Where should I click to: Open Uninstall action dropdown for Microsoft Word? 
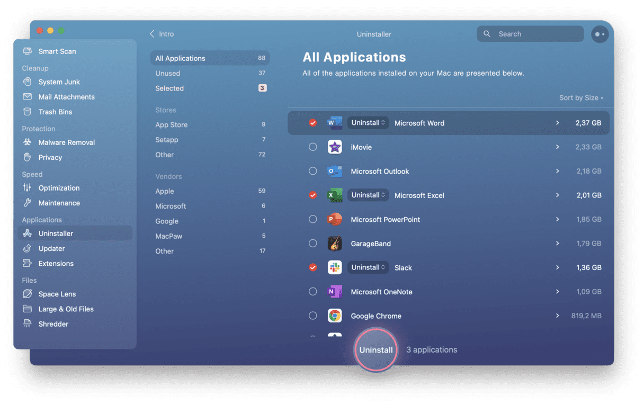(368, 123)
